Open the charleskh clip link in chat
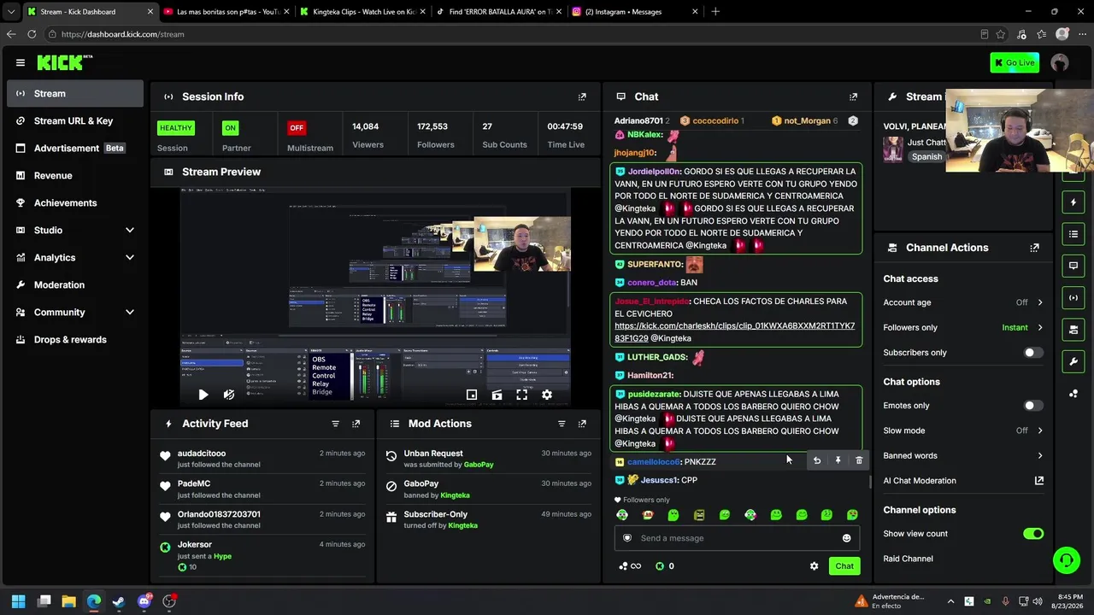The height and width of the screenshot is (615, 1094). tap(734, 332)
